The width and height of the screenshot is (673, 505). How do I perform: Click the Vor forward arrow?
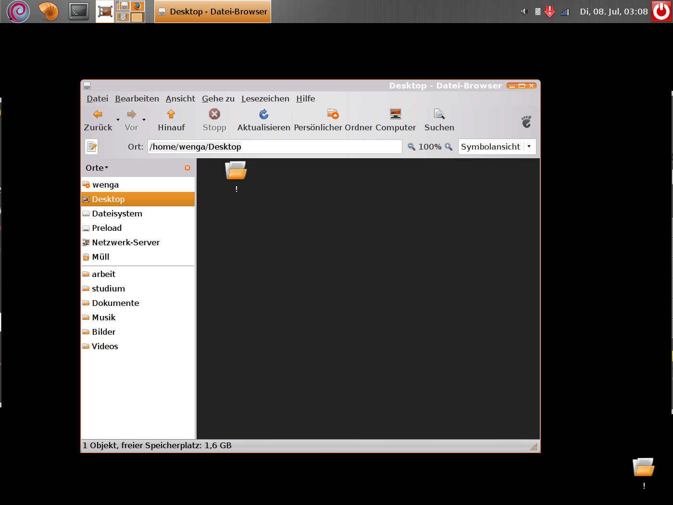pyautogui.click(x=131, y=120)
